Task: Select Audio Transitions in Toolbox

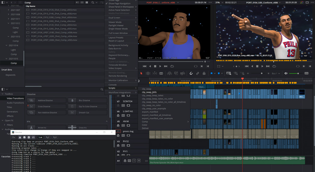Action: 15,103
